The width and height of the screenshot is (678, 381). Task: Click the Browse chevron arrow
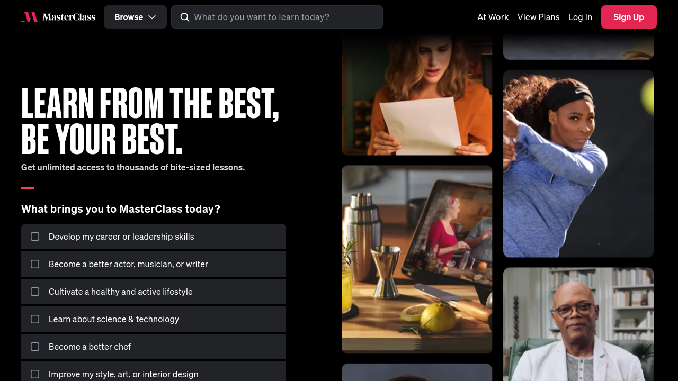click(152, 17)
